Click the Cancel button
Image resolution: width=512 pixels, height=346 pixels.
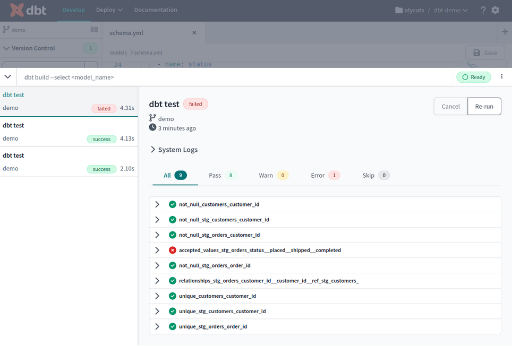450,106
